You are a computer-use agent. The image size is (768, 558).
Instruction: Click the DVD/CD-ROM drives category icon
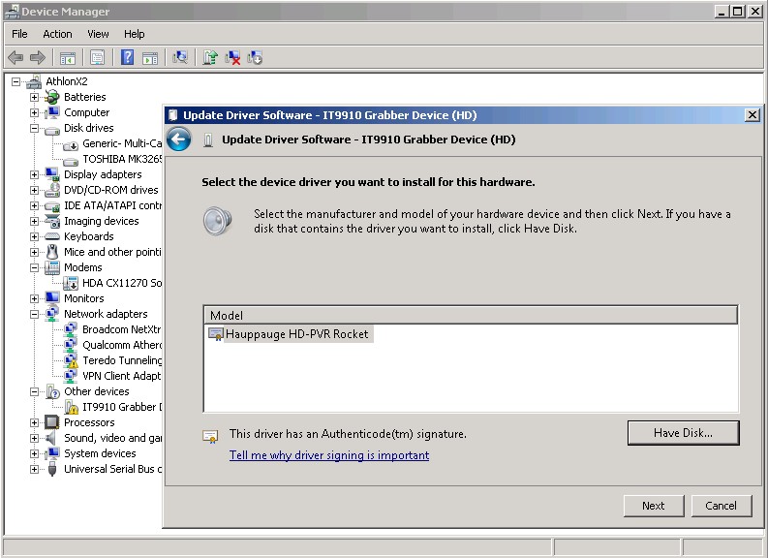tap(52, 190)
